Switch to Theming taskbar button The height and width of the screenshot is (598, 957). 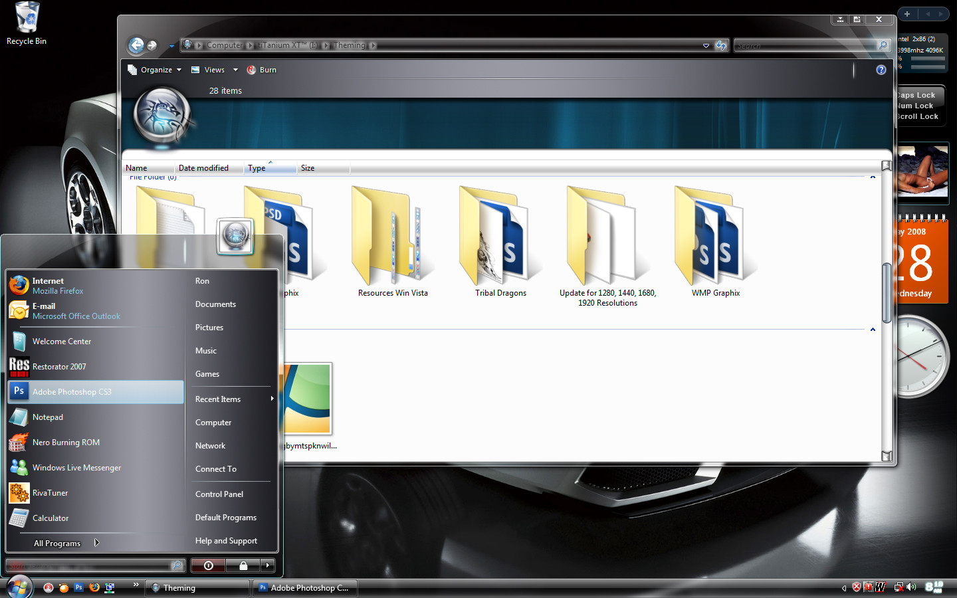click(197, 588)
